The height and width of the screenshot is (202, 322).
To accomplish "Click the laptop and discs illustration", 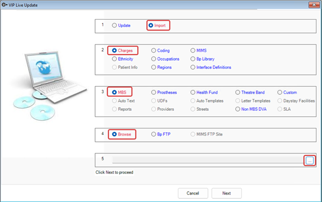I will tap(49, 85).
